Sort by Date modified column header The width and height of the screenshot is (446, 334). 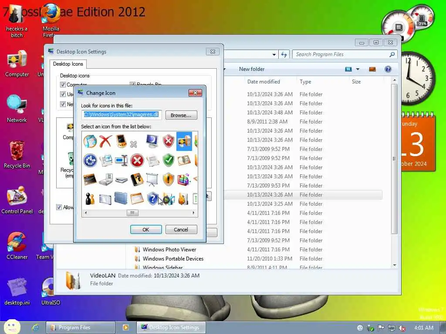click(264, 81)
